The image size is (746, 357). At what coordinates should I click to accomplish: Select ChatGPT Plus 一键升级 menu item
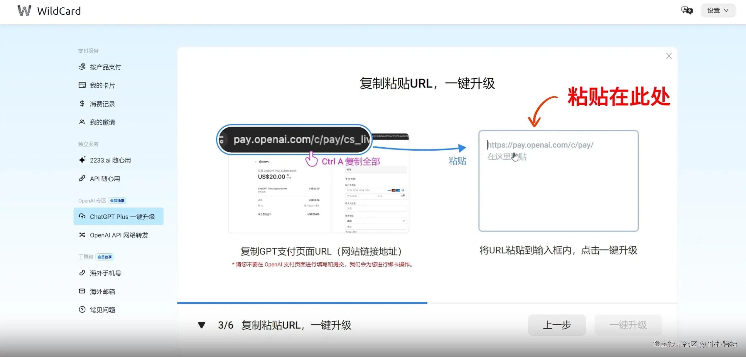pos(118,216)
